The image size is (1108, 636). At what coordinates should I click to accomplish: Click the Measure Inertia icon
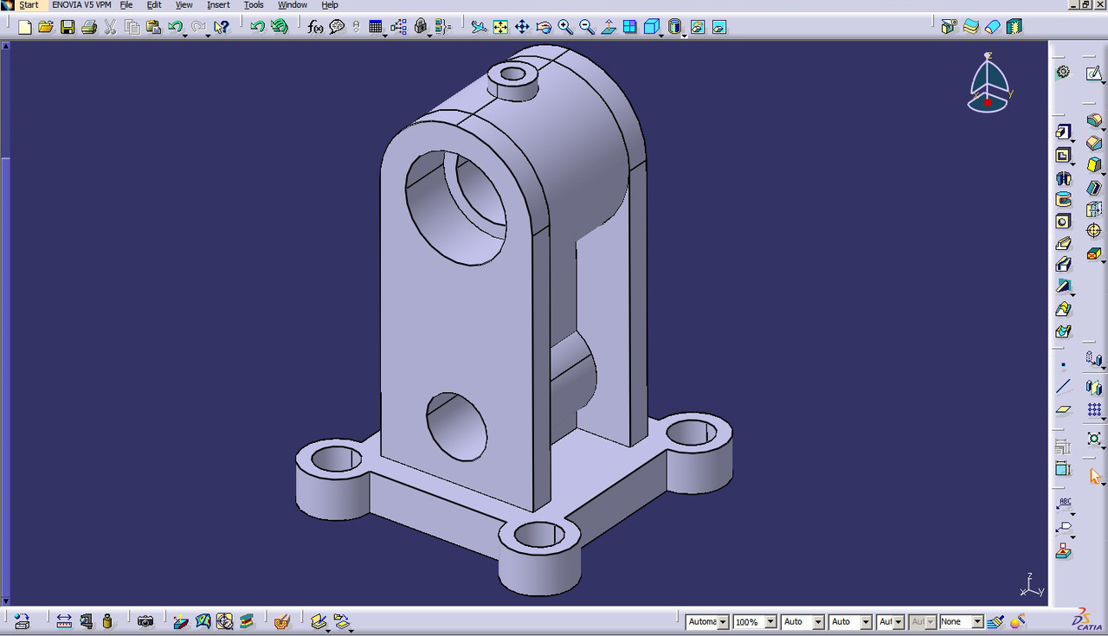click(x=107, y=621)
